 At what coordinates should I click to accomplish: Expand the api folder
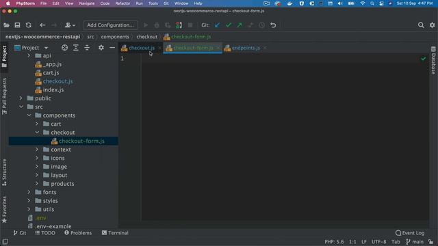tap(29, 55)
